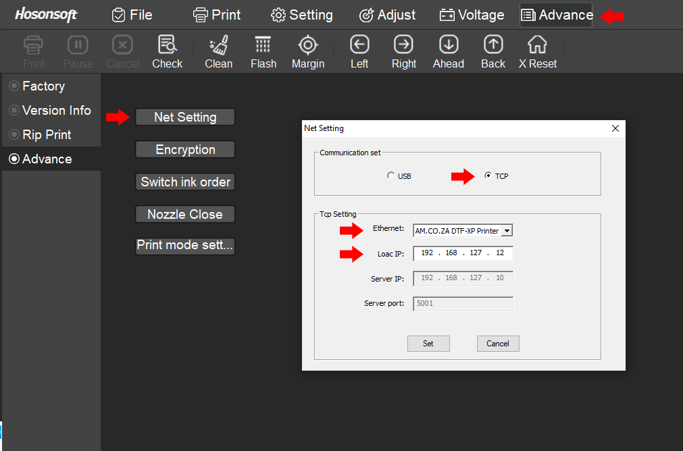Click the Right arrow movement icon
The width and height of the screenshot is (683, 451).
403,51
